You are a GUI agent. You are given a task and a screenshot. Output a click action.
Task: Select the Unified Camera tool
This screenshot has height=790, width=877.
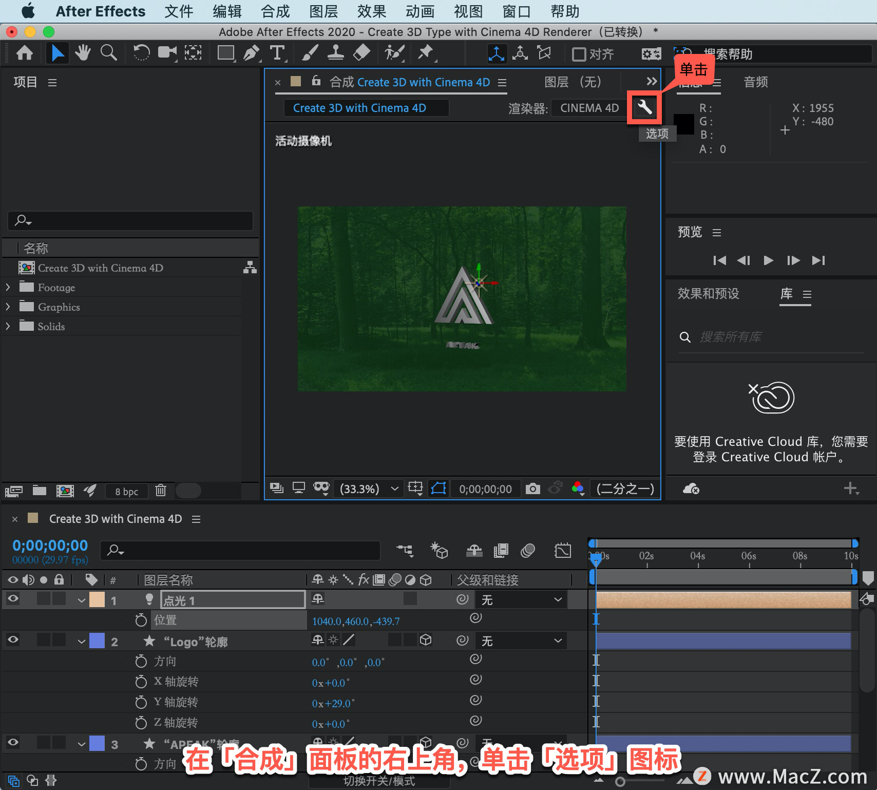click(x=167, y=53)
